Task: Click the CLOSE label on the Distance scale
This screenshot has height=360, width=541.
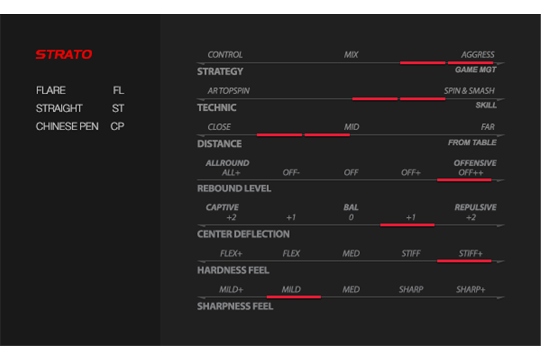Action: tap(219, 127)
